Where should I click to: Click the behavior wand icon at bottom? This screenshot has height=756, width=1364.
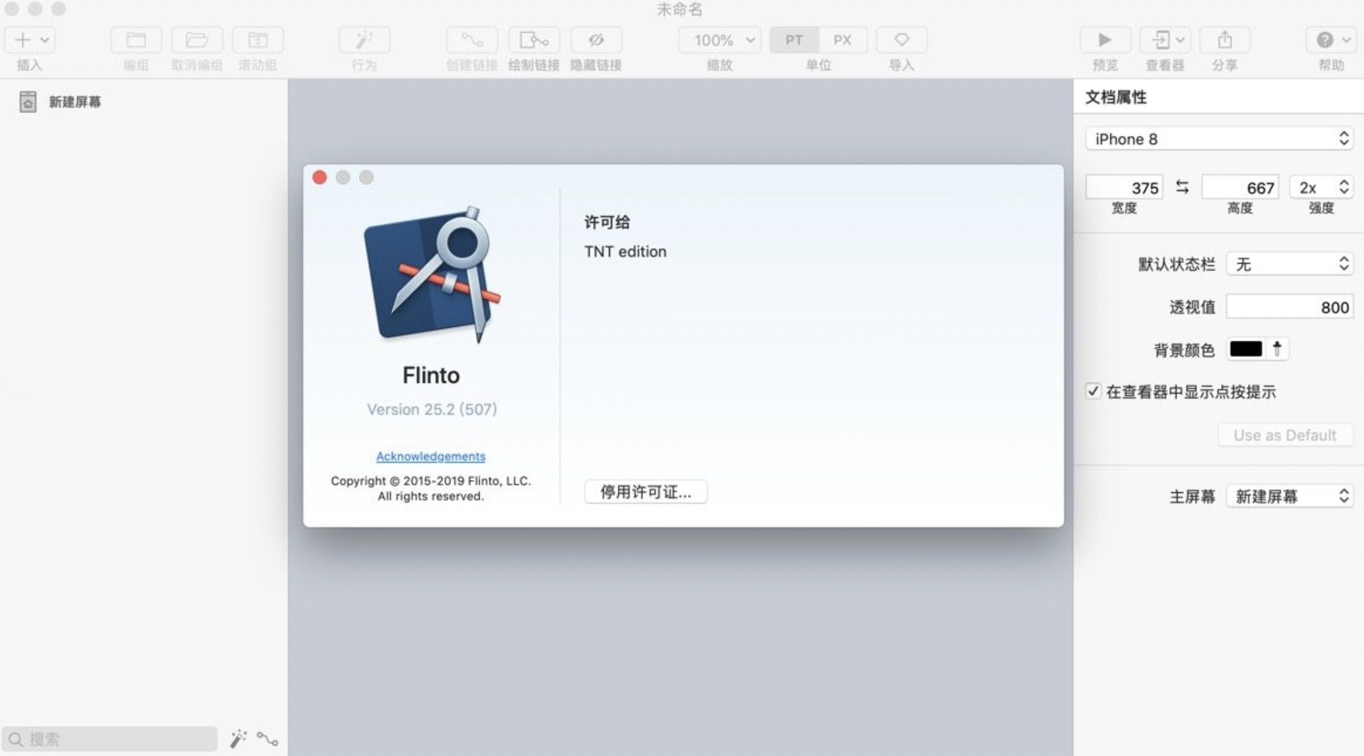[x=238, y=739]
